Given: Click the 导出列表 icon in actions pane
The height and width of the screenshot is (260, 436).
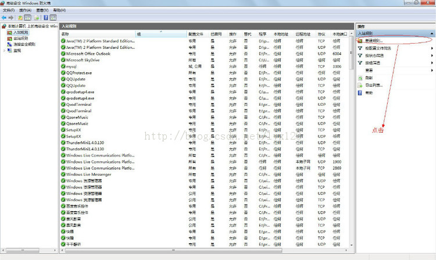Looking at the screenshot, I should 360,86.
